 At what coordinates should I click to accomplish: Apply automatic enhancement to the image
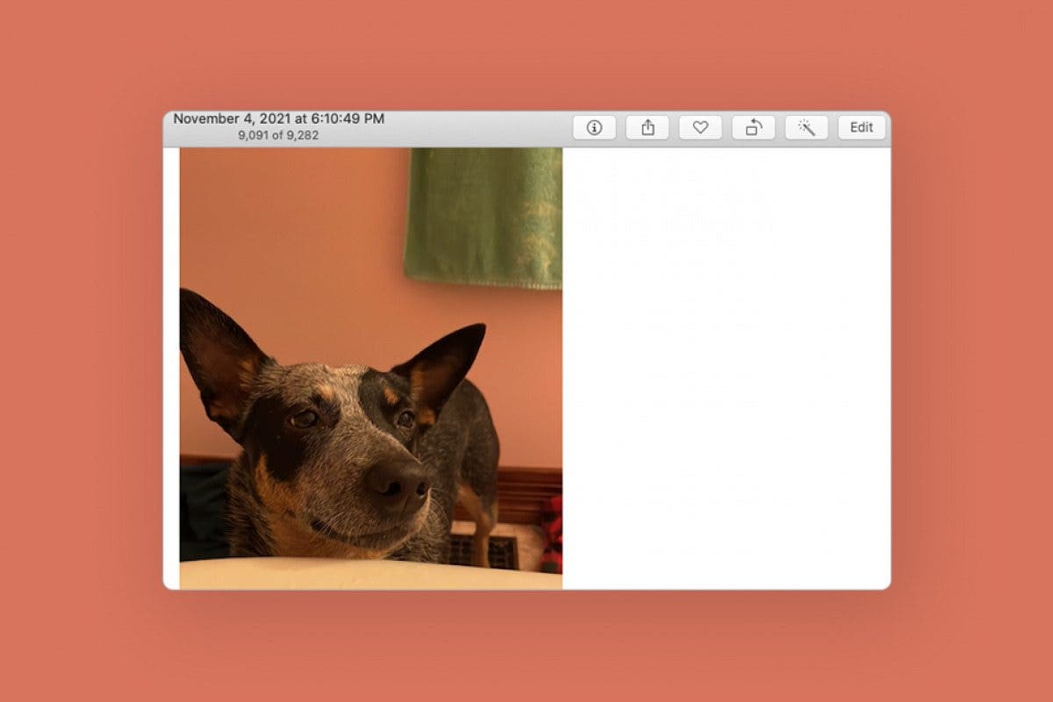(x=806, y=126)
